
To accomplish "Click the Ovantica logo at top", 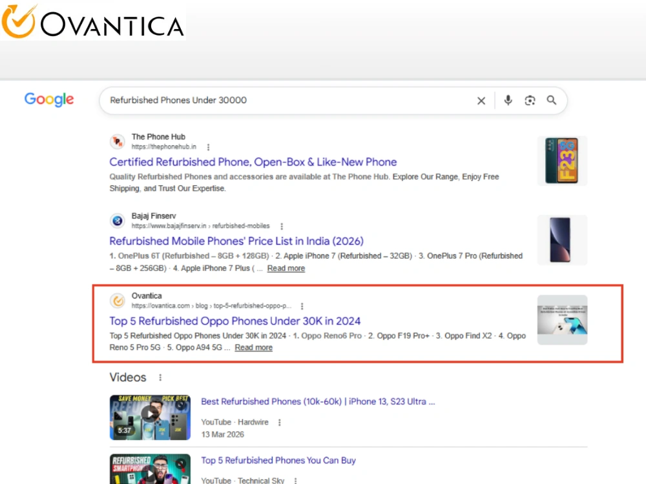I will tap(92, 22).
